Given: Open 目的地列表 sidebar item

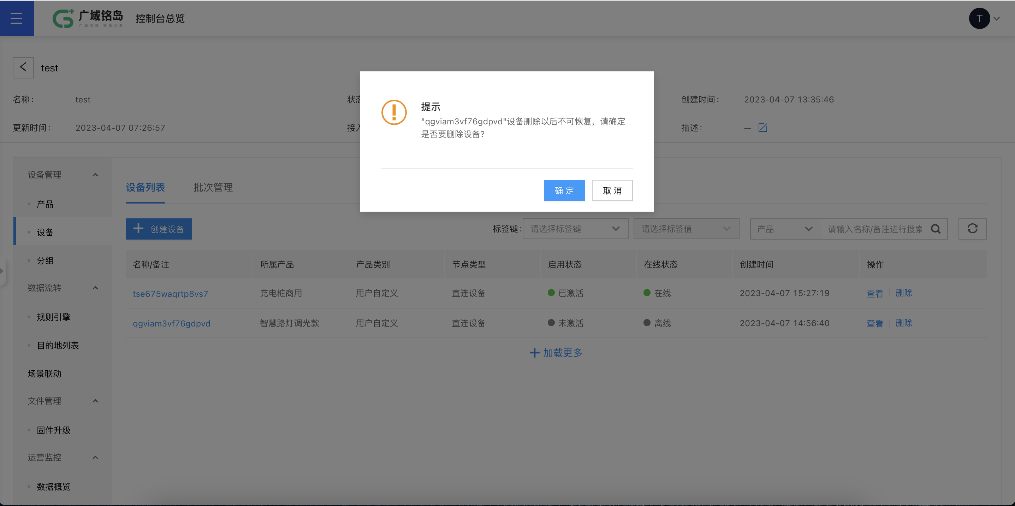Looking at the screenshot, I should pyautogui.click(x=58, y=346).
